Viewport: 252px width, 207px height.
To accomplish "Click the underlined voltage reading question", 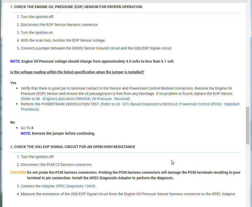I will (77, 72).
